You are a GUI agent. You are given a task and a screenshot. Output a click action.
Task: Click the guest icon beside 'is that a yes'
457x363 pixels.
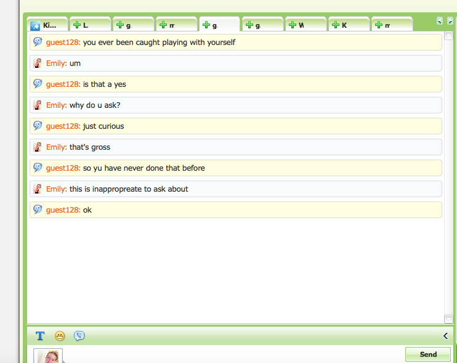38,84
